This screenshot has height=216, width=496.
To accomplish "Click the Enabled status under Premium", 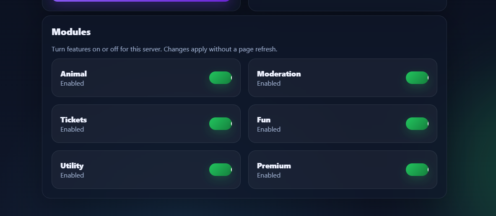I will point(269,175).
